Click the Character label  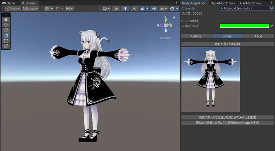click(188, 8)
